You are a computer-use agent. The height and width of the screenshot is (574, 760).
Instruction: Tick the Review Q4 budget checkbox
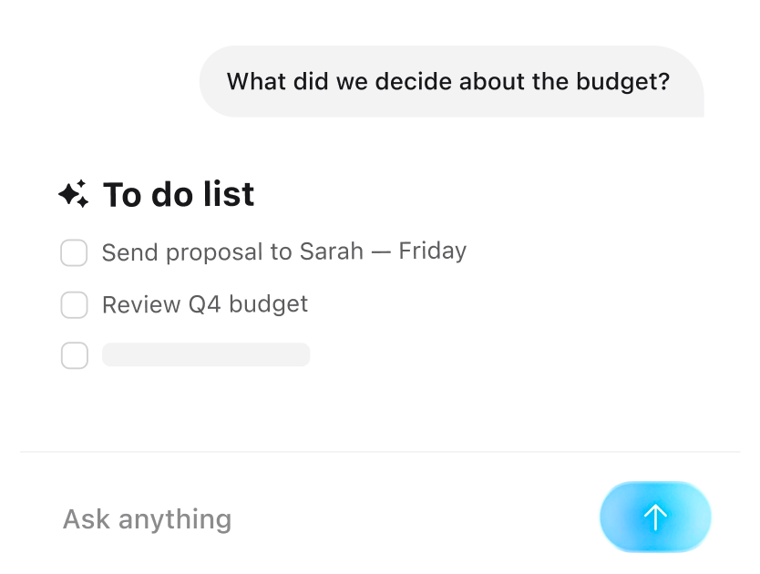click(x=74, y=305)
